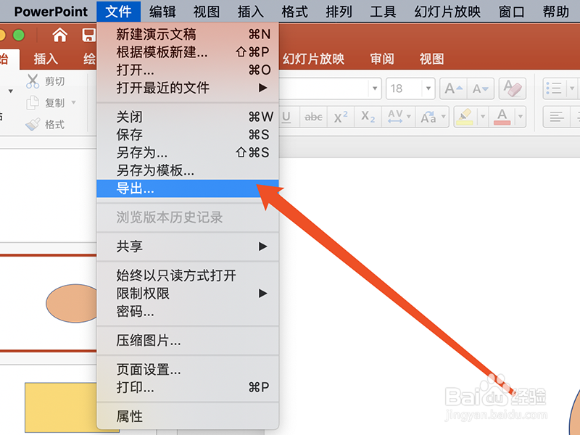
Task: Open the 幻灯片放映 menu in menu bar
Action: 447,12
